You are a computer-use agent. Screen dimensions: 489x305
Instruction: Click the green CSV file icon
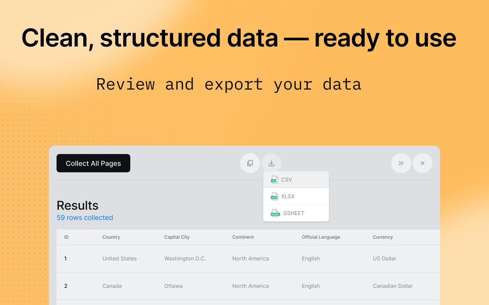click(274, 179)
